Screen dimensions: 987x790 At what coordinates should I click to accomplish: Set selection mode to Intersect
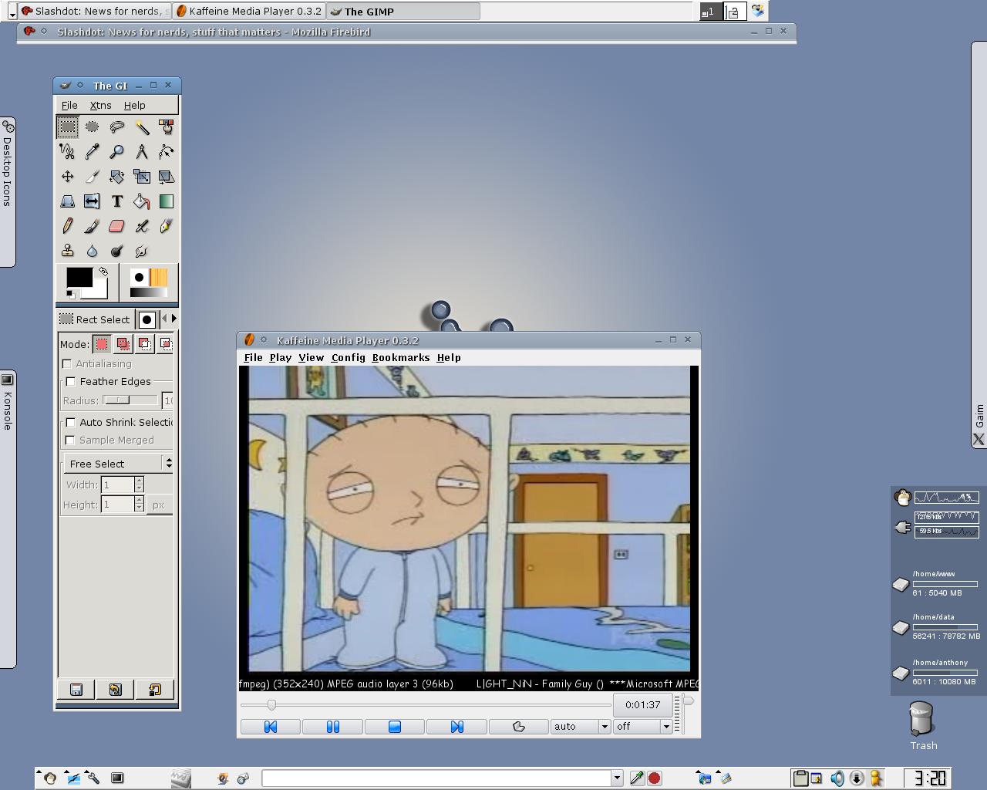click(166, 343)
